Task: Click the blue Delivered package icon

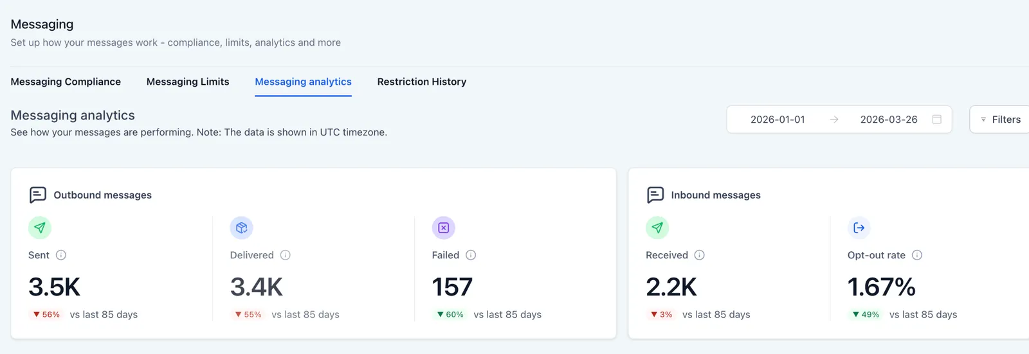Action: pyautogui.click(x=242, y=227)
